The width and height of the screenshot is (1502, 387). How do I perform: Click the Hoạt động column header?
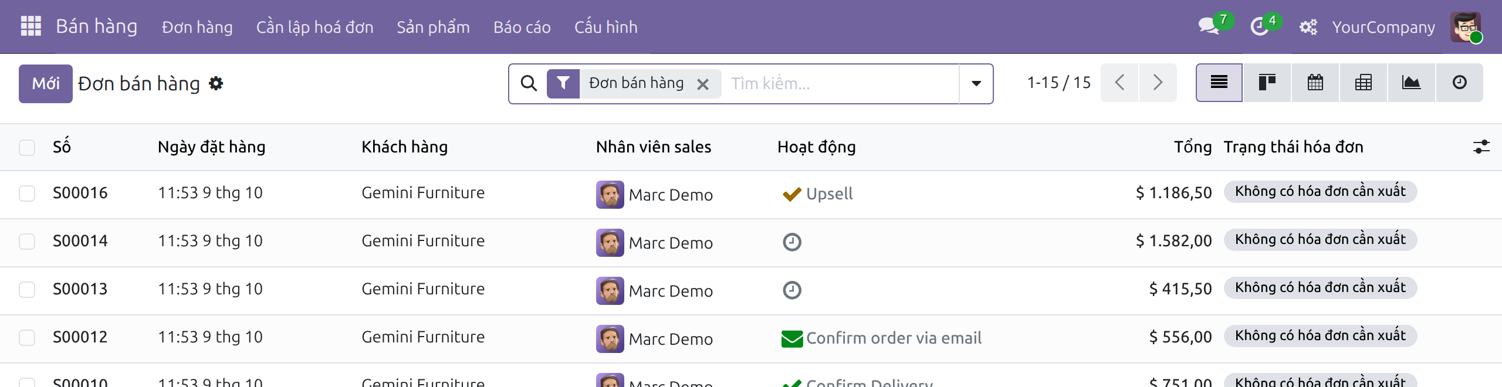816,147
